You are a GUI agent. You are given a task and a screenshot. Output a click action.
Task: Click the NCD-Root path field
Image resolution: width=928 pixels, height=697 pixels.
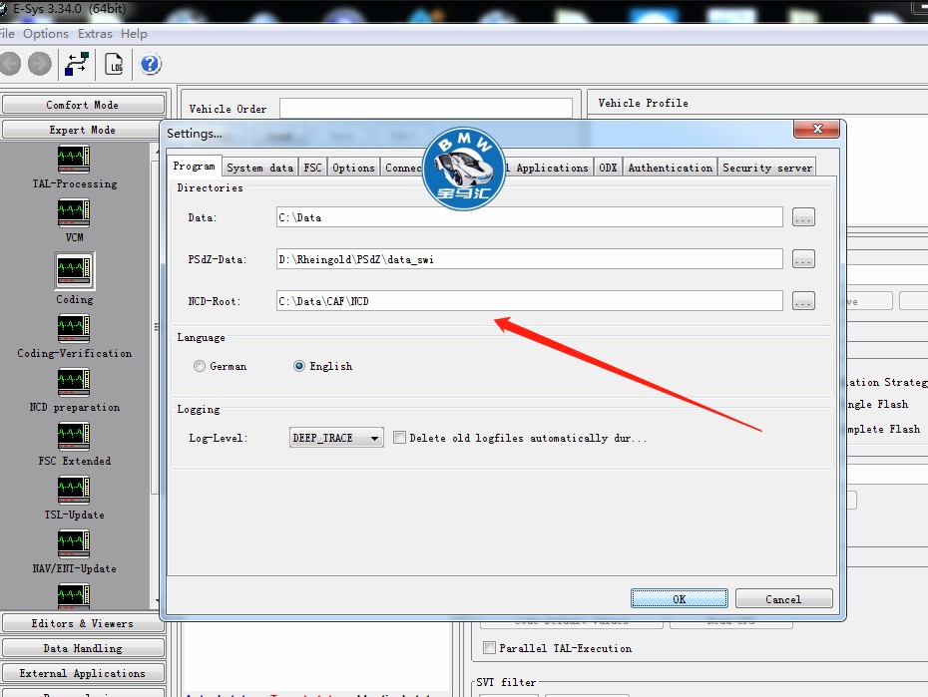click(529, 301)
